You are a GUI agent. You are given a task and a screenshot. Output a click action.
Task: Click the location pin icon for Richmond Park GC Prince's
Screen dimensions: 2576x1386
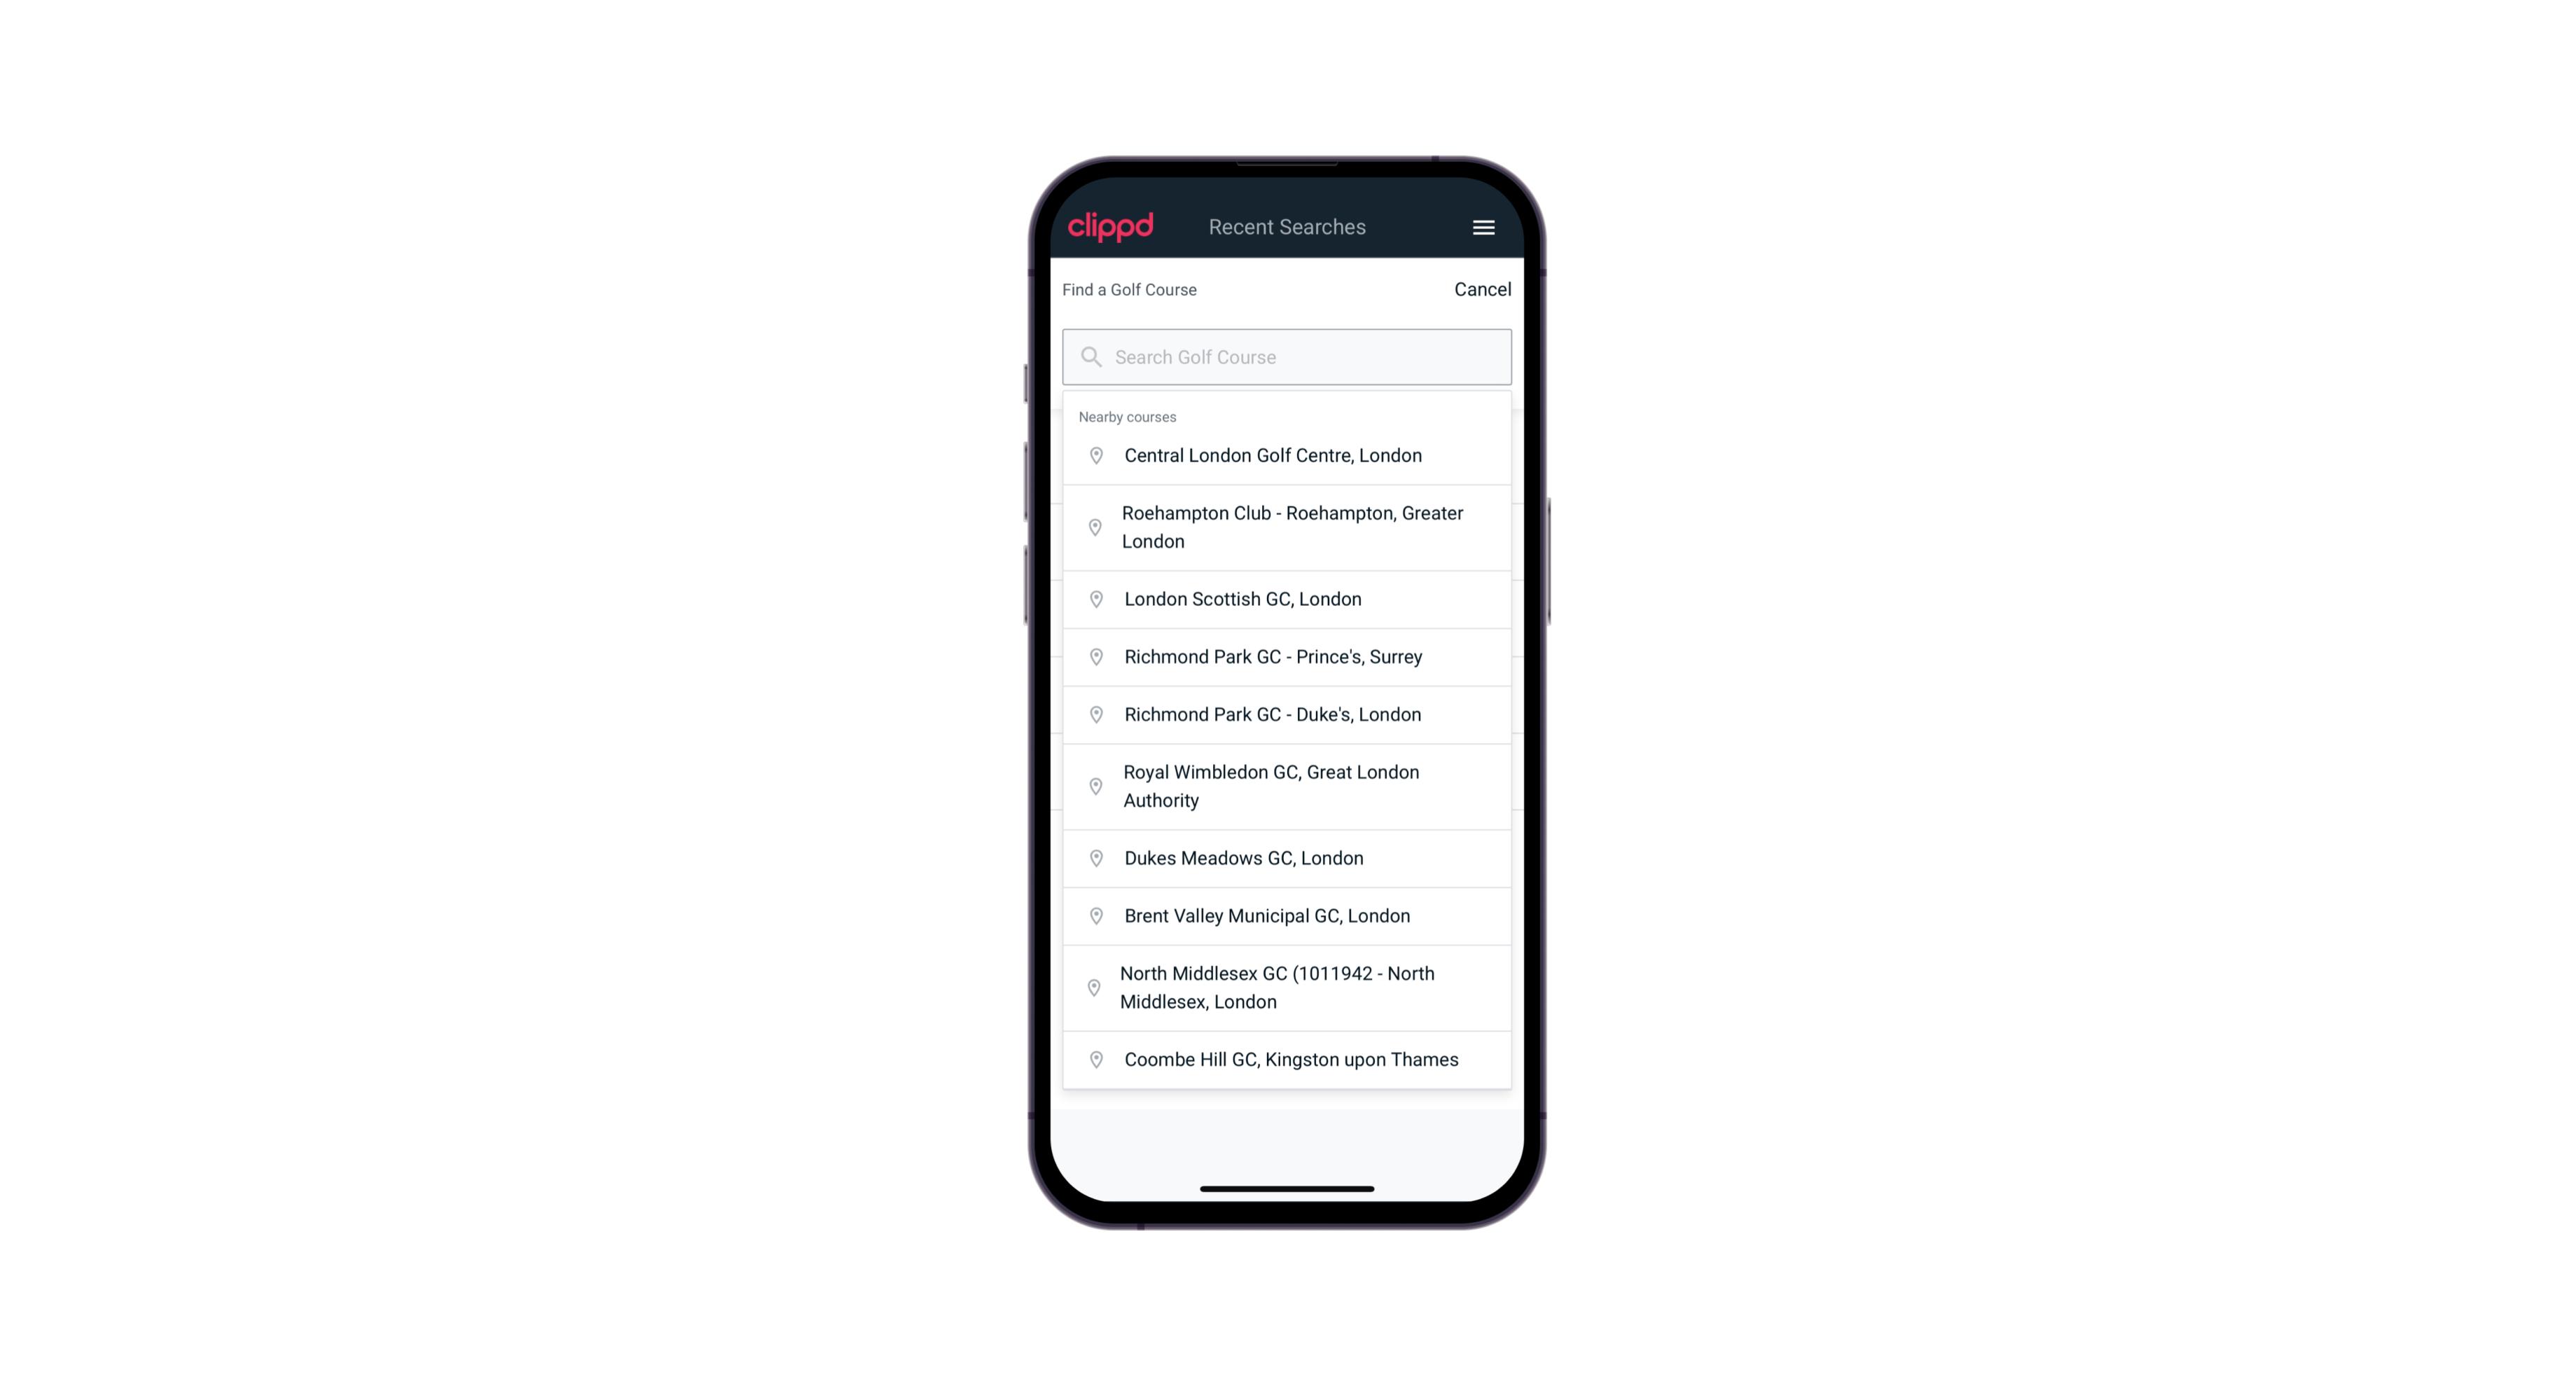pos(1093,656)
